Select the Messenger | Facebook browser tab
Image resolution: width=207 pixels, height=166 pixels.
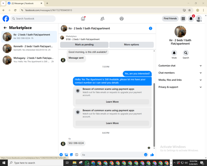[x=25, y=3]
